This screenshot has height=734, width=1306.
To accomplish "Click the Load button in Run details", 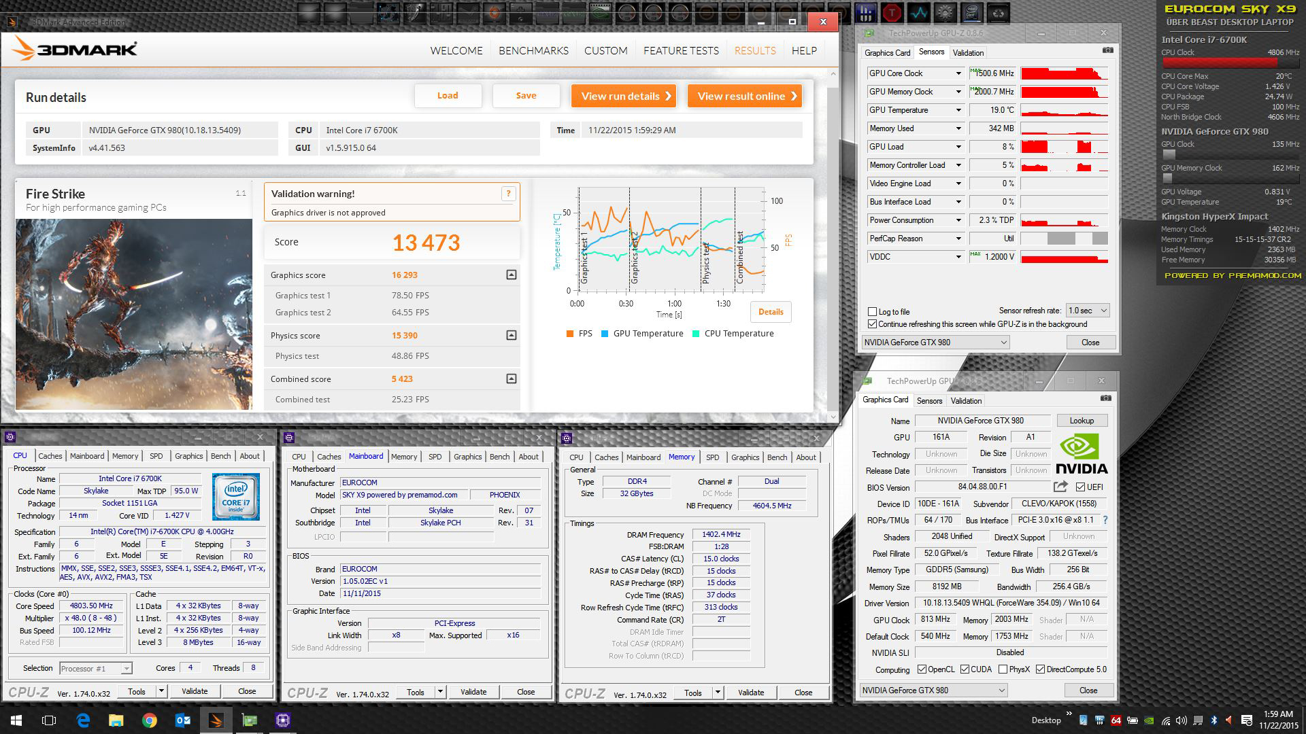I will point(448,96).
